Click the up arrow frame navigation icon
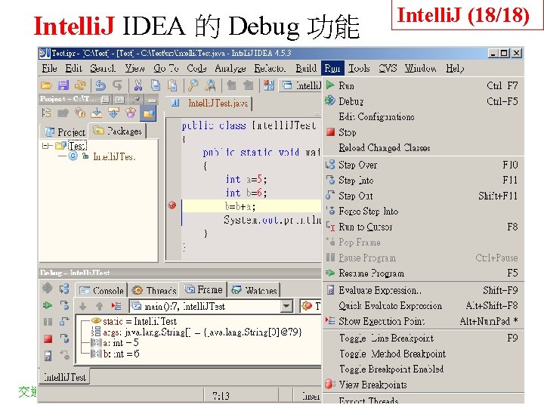The height and width of the screenshot is (408, 544). pyautogui.click(x=100, y=306)
